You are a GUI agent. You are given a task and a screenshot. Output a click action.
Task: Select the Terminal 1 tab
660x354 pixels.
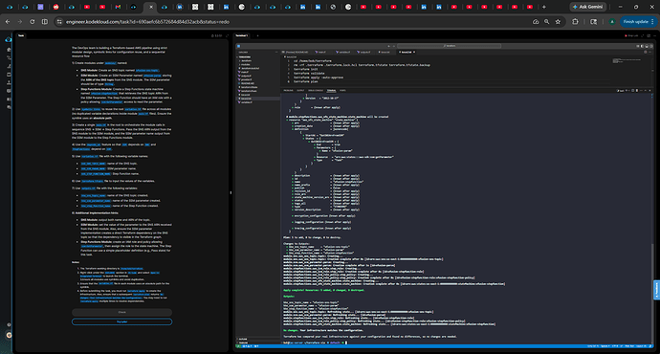tap(242, 35)
